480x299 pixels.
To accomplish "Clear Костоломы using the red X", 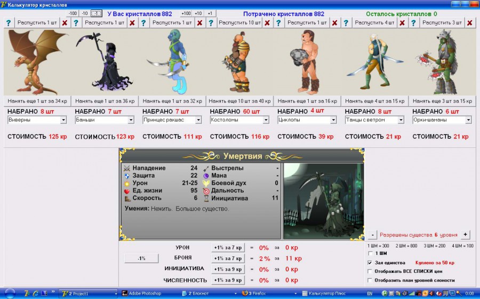I will coord(267,23).
